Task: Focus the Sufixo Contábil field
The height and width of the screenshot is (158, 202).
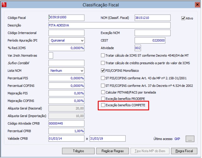Action: [66, 63]
